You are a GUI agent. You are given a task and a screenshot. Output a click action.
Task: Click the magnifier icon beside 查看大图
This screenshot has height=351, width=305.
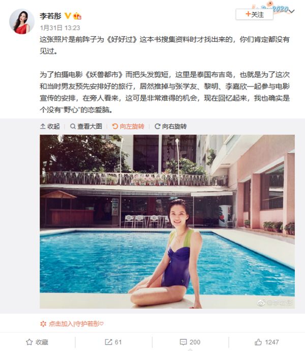73,127
